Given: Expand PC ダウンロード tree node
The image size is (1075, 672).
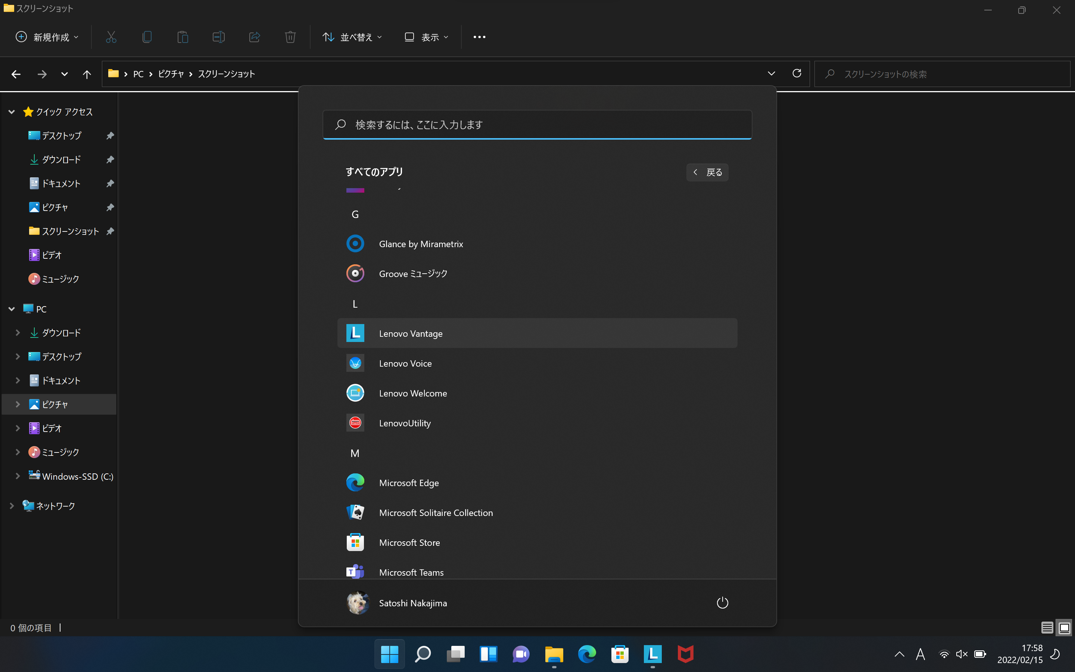Looking at the screenshot, I should pyautogui.click(x=18, y=332).
